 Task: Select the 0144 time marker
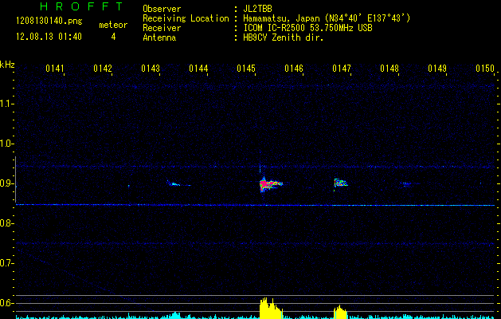(x=198, y=69)
